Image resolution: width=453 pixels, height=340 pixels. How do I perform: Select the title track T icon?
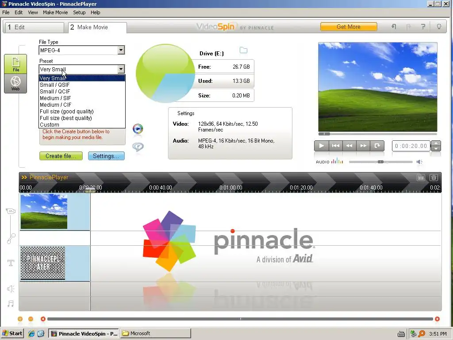[x=11, y=263]
